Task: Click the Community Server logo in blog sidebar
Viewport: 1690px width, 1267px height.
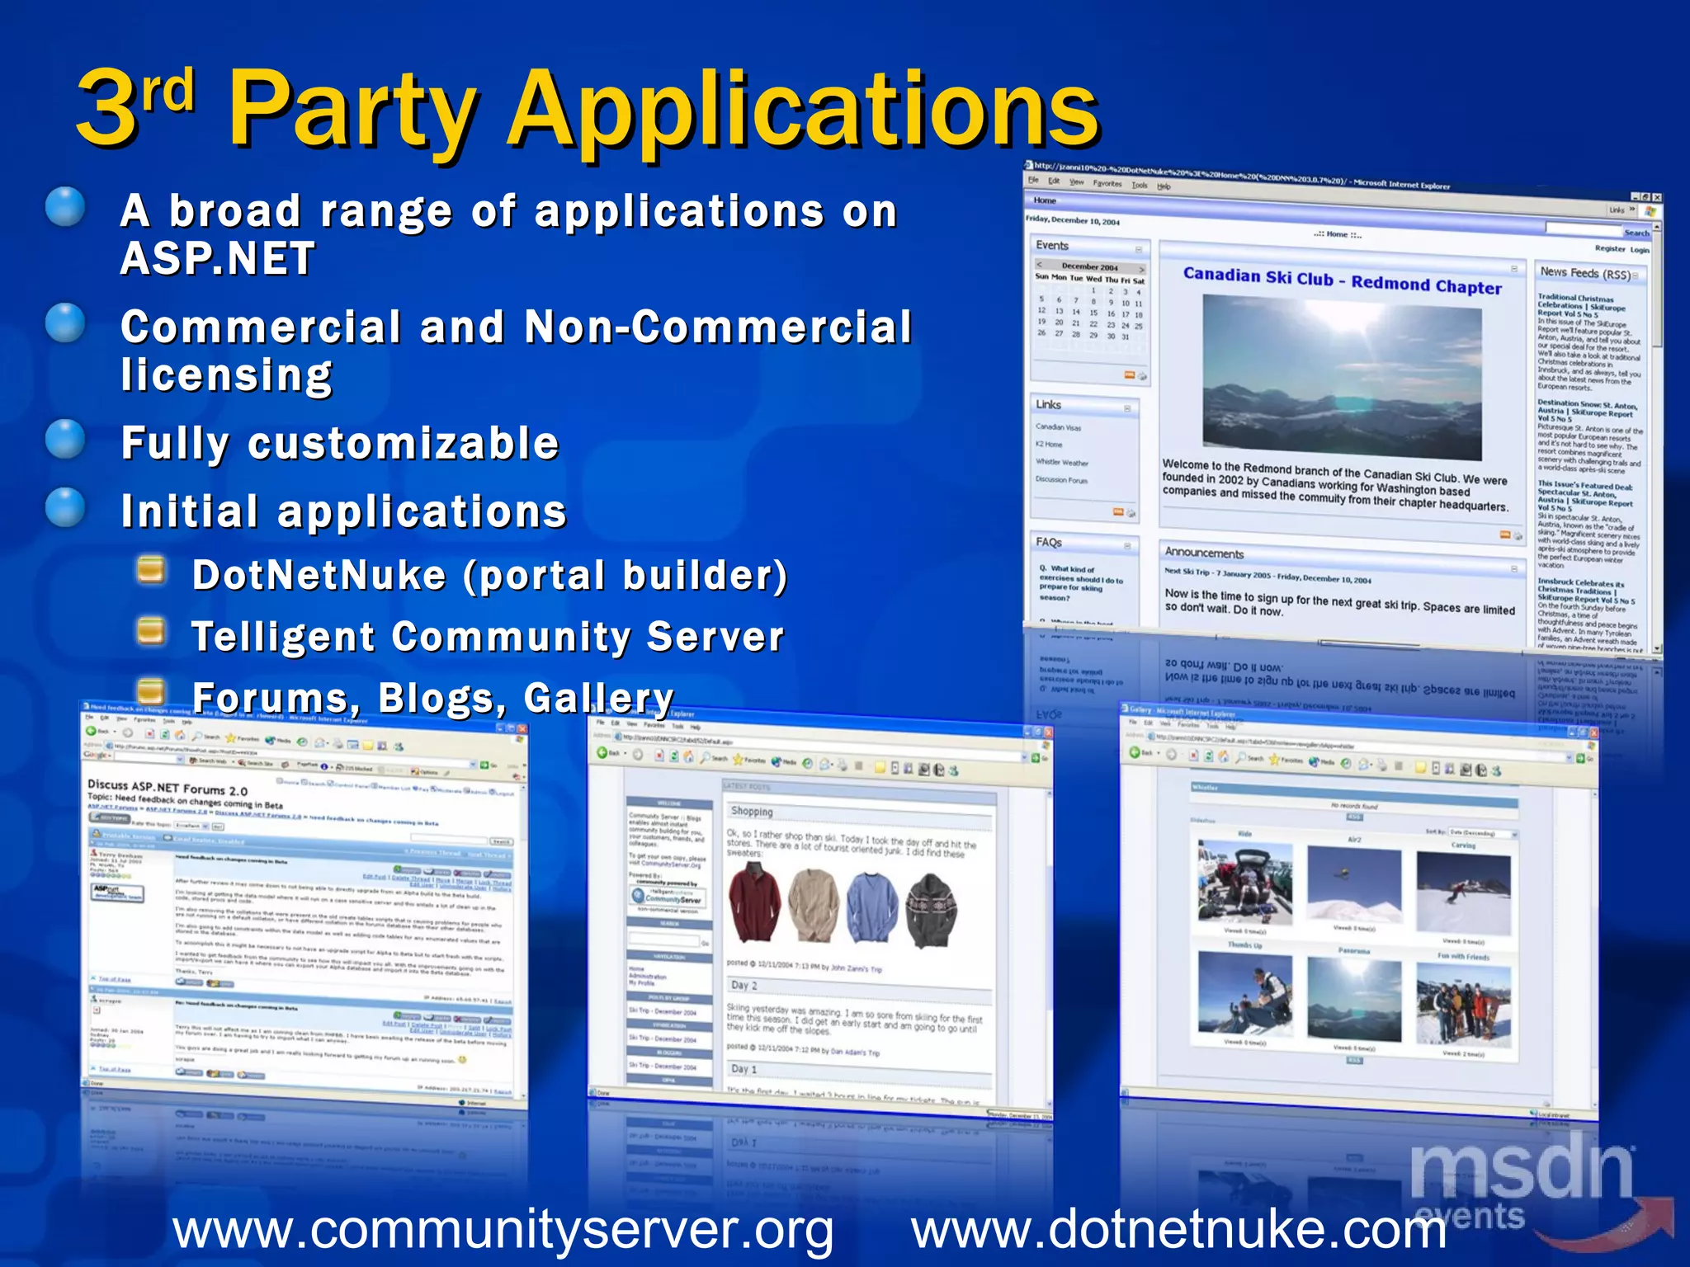Action: coord(668,896)
